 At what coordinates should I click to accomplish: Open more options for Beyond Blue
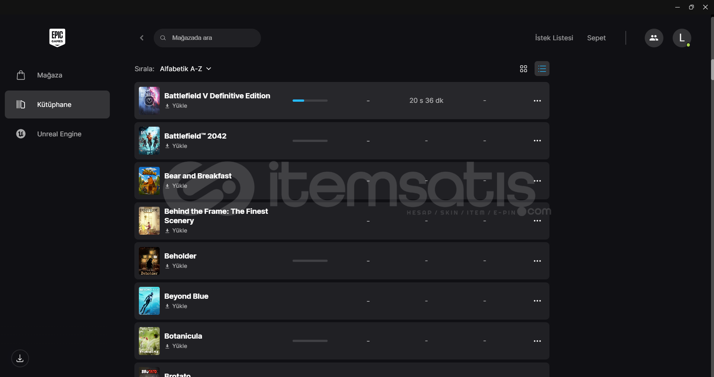tap(537, 301)
